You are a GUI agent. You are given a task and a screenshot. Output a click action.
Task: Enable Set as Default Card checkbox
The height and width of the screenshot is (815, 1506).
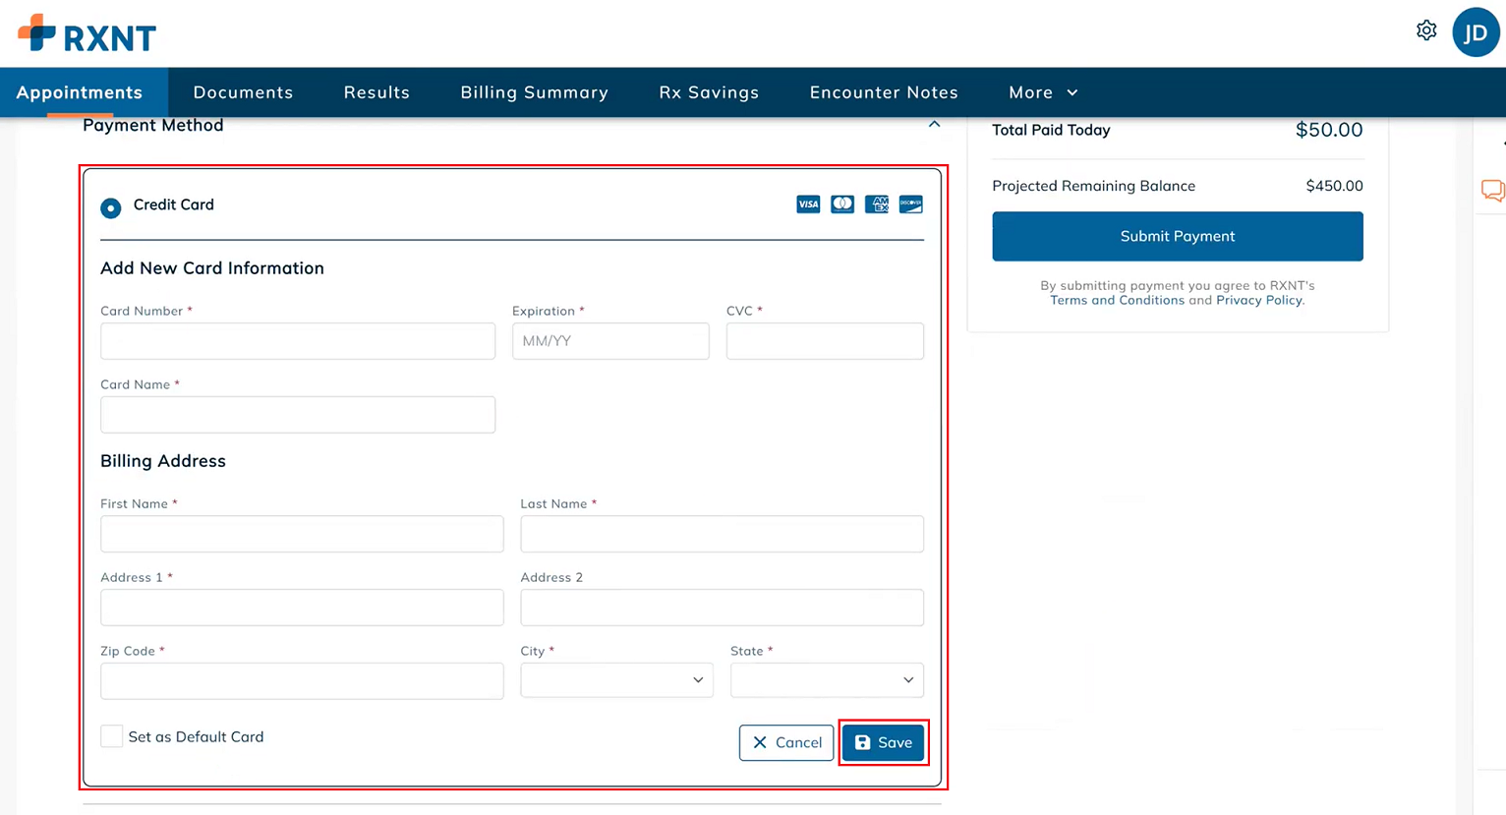click(x=112, y=736)
